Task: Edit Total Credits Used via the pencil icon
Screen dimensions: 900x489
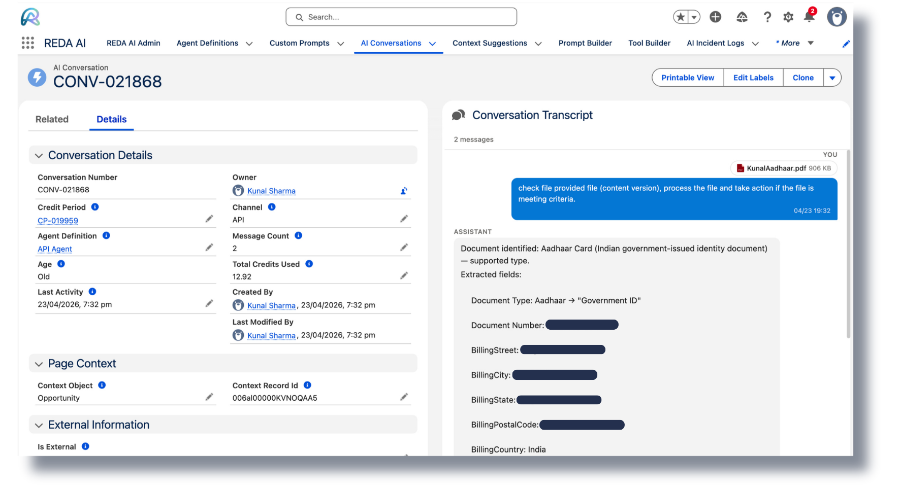Action: [x=404, y=275]
